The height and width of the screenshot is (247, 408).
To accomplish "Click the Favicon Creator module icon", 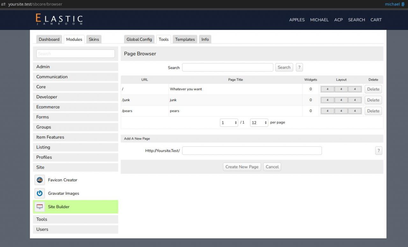I will point(40,180).
